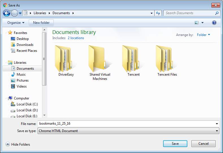Open Recent Places in the navigation pane
This screenshot has height=153, width=223.
(27, 51)
